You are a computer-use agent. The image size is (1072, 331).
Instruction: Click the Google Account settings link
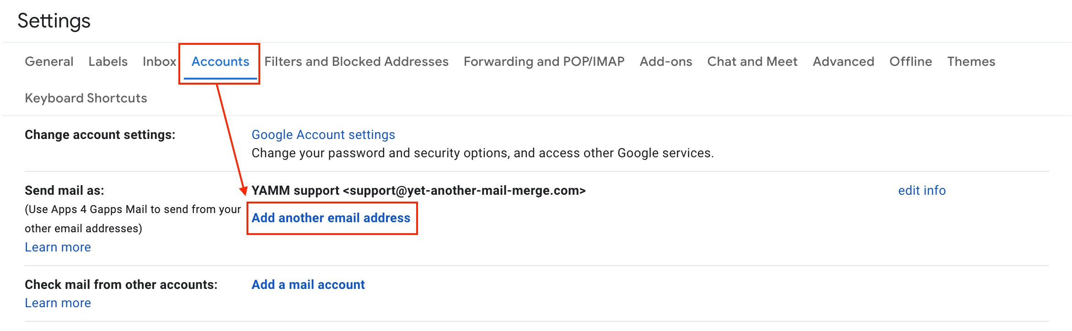coord(323,135)
